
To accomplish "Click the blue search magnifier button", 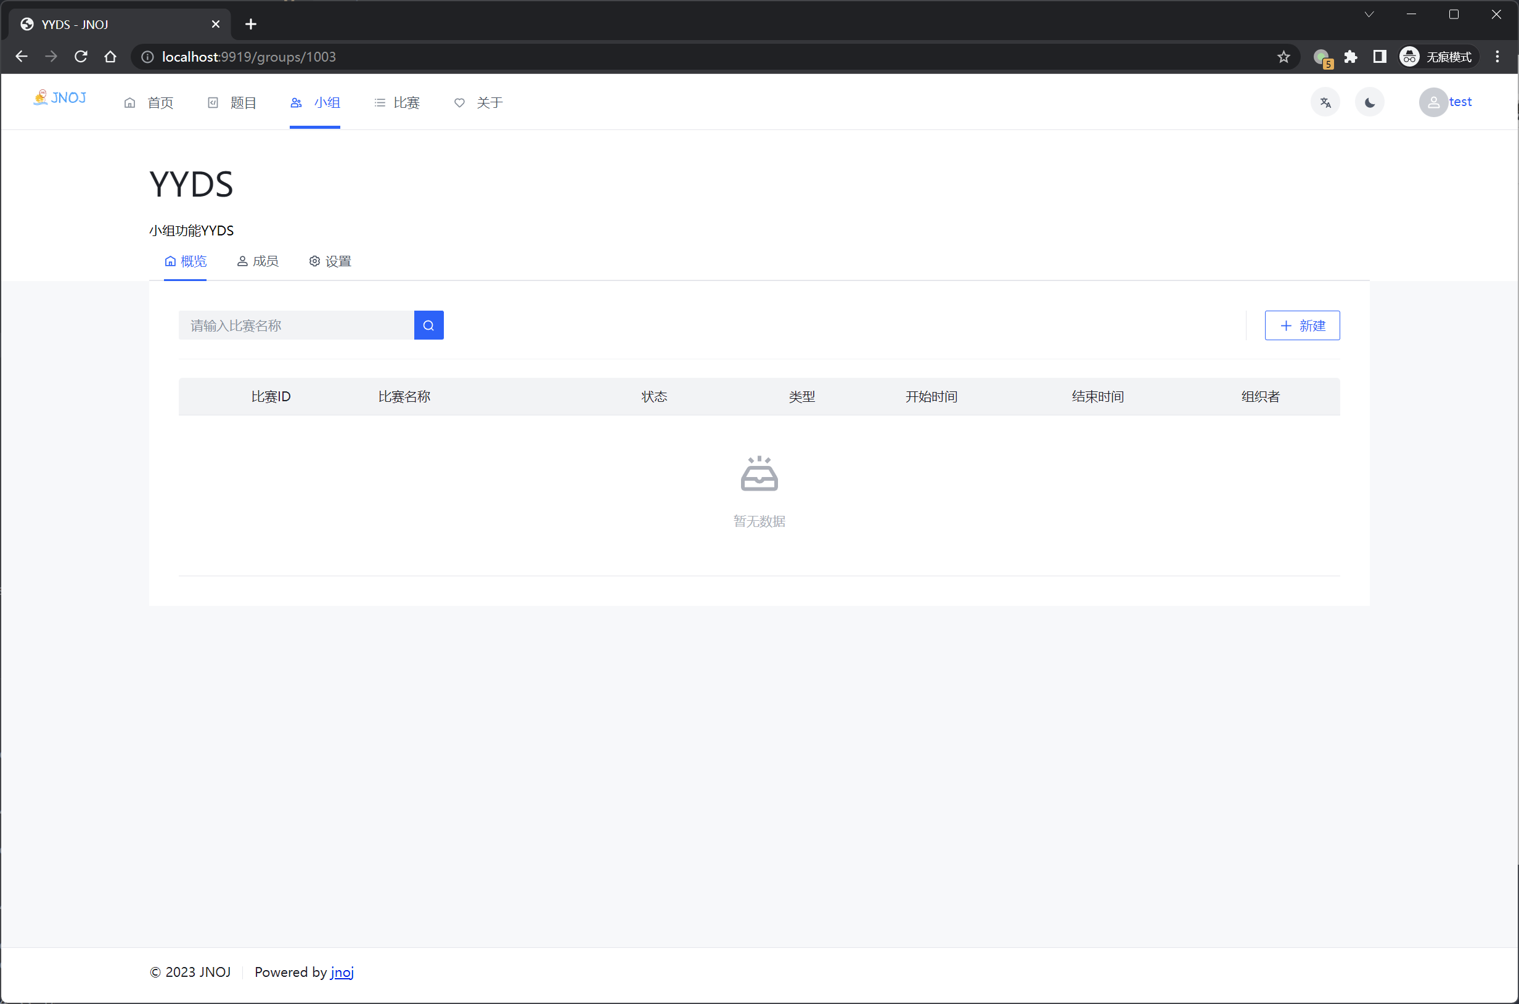I will coord(429,325).
